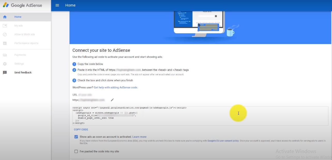
Task: Check I've pasted the code into my site
Action: [76, 151]
